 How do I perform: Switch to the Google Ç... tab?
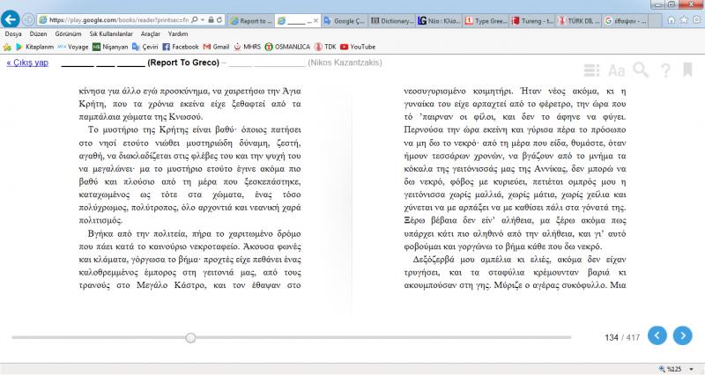click(x=345, y=20)
